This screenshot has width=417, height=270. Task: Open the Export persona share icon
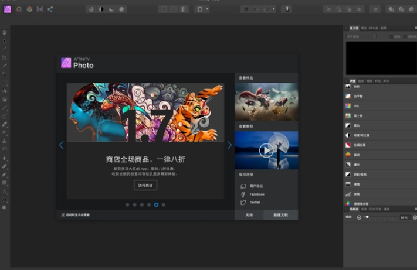tap(50, 9)
